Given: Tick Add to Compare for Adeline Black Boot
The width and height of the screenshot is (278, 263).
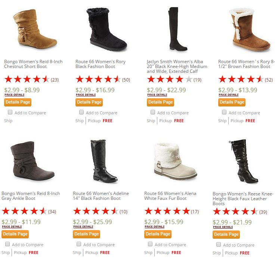Looking at the screenshot, I should [79, 244].
